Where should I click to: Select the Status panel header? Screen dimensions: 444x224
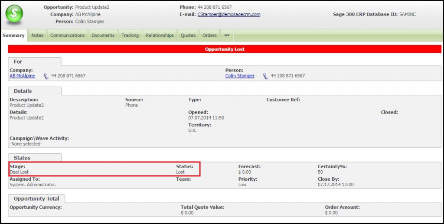coord(35,158)
